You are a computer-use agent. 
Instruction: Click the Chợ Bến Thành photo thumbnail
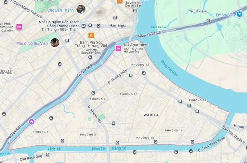coord(81,9)
